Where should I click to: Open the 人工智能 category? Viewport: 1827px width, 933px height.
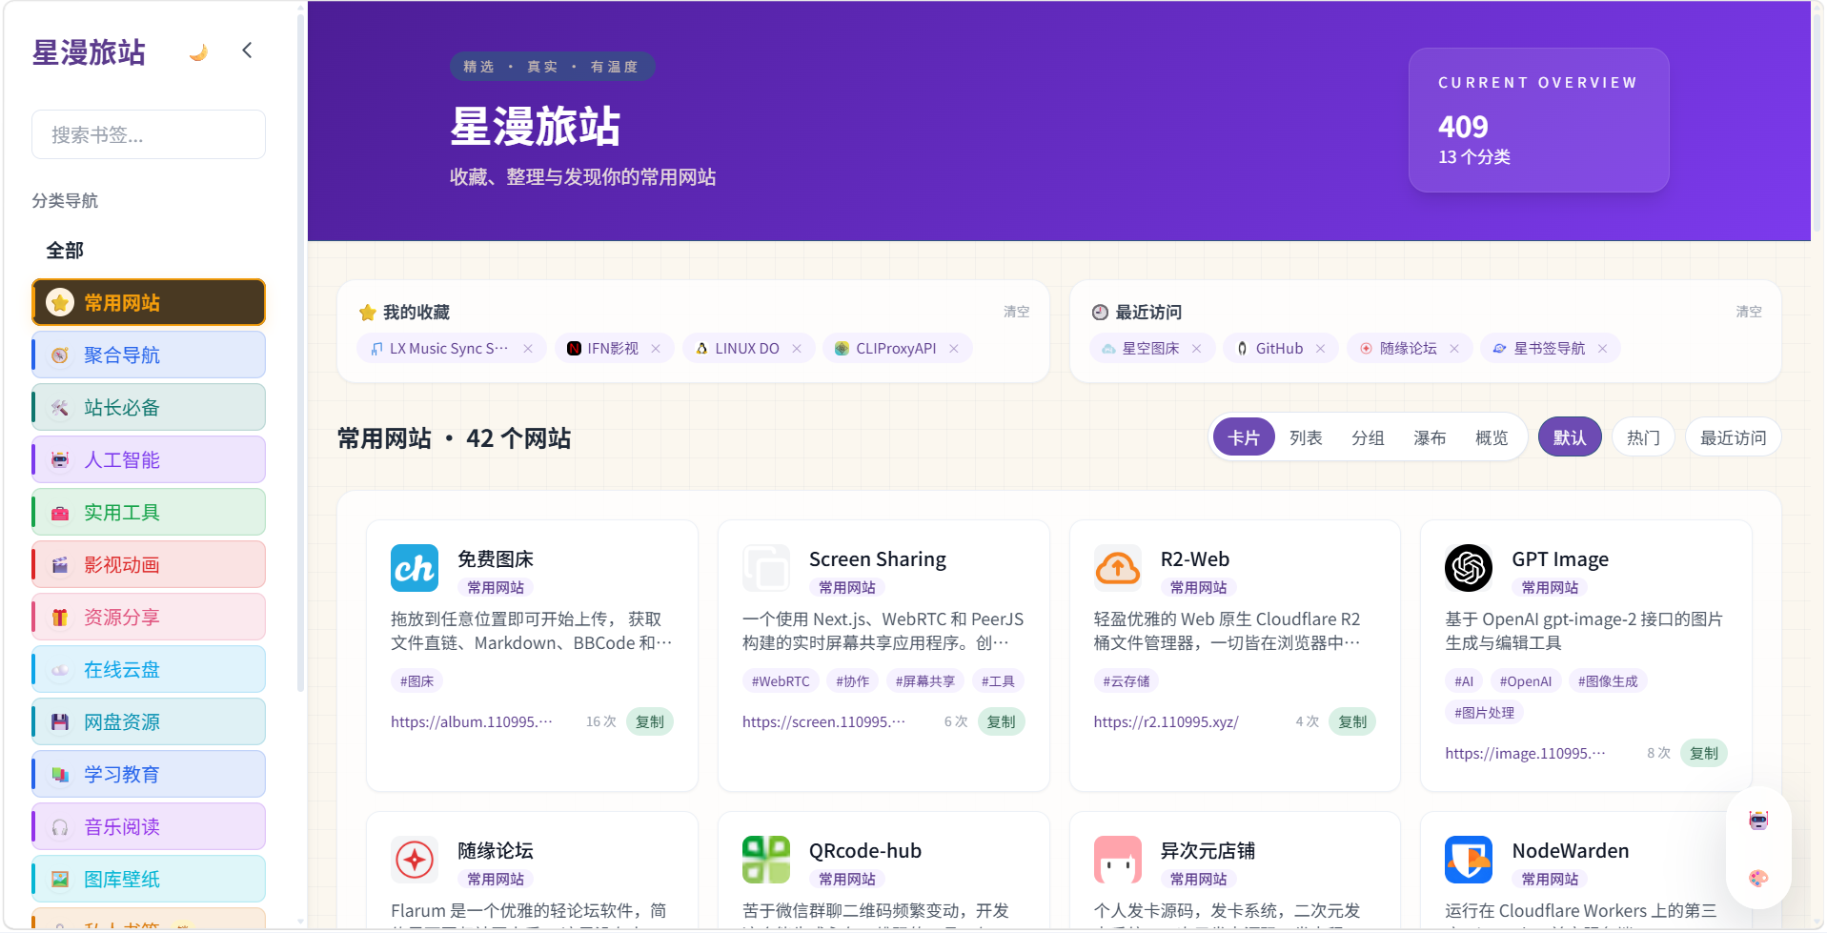(149, 459)
